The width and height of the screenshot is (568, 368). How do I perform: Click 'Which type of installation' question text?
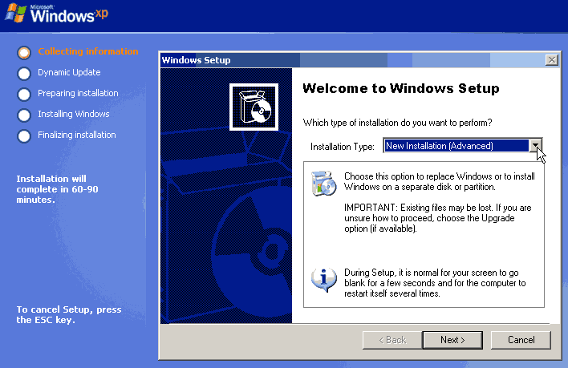pos(397,123)
